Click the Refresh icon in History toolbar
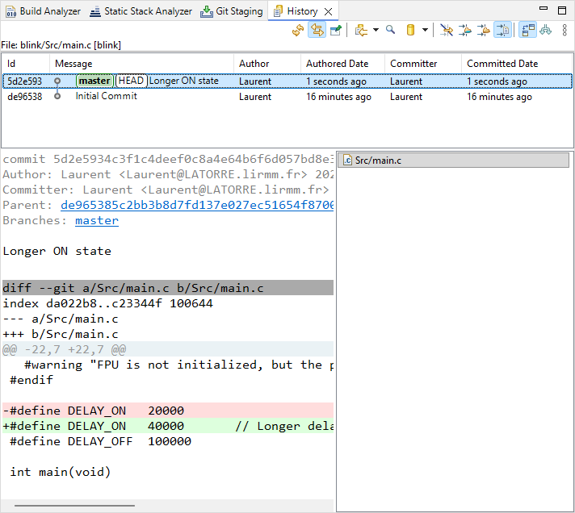This screenshot has height=513, width=575. [298, 31]
